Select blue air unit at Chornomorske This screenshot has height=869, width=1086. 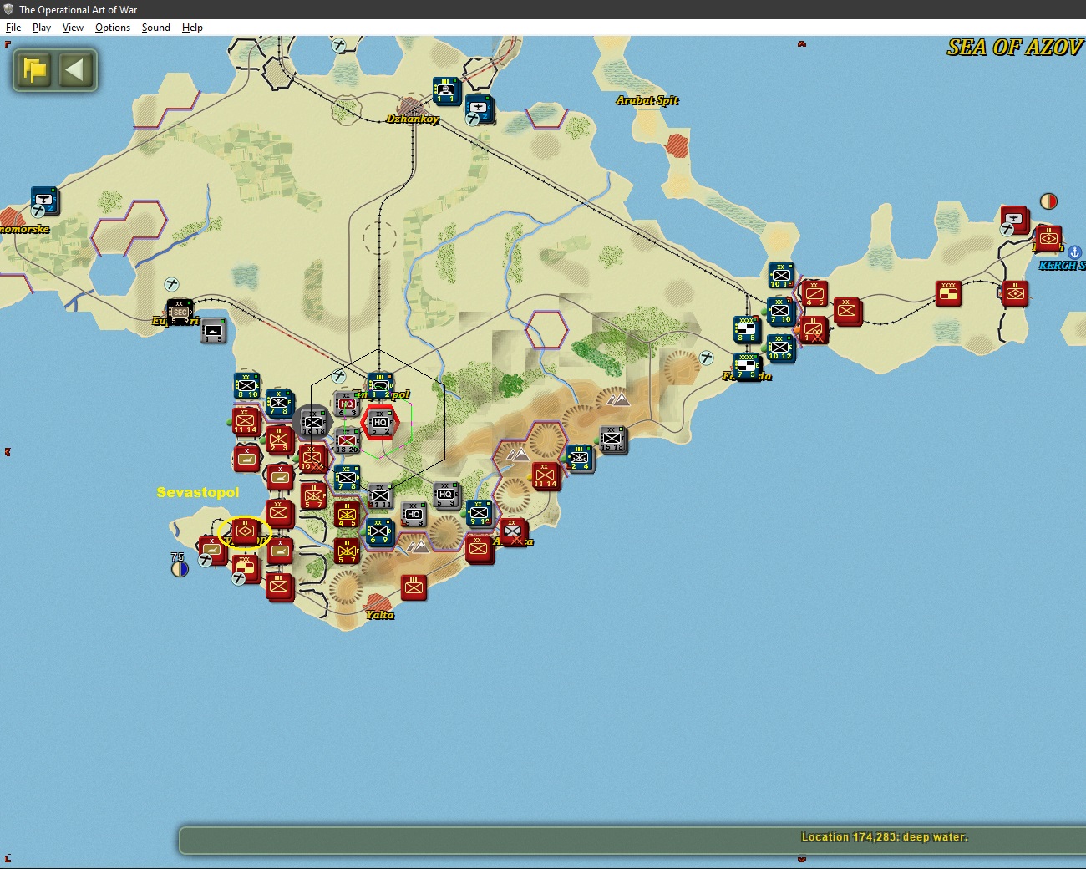click(x=44, y=200)
